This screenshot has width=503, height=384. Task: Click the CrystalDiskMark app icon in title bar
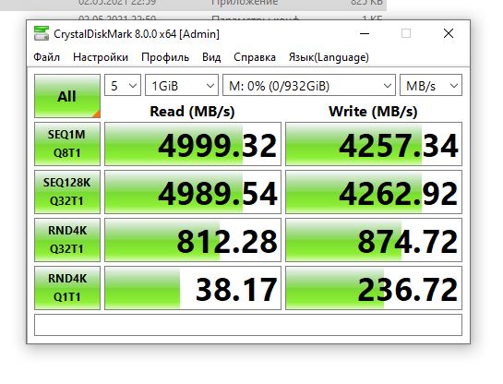(41, 33)
